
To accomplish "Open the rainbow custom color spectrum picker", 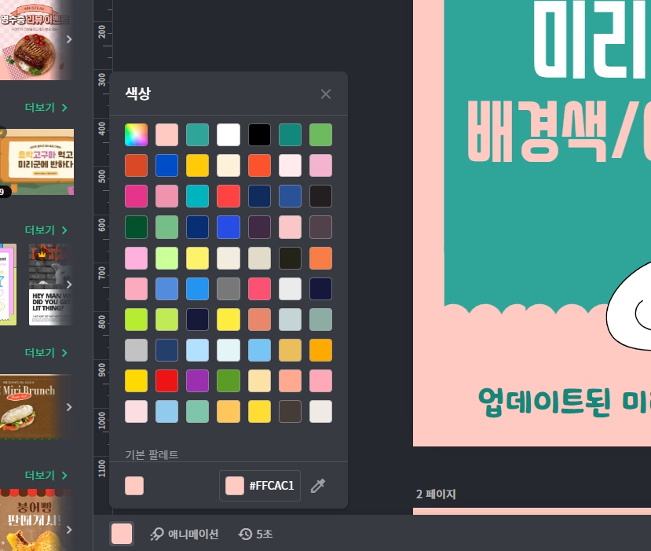I will point(135,134).
